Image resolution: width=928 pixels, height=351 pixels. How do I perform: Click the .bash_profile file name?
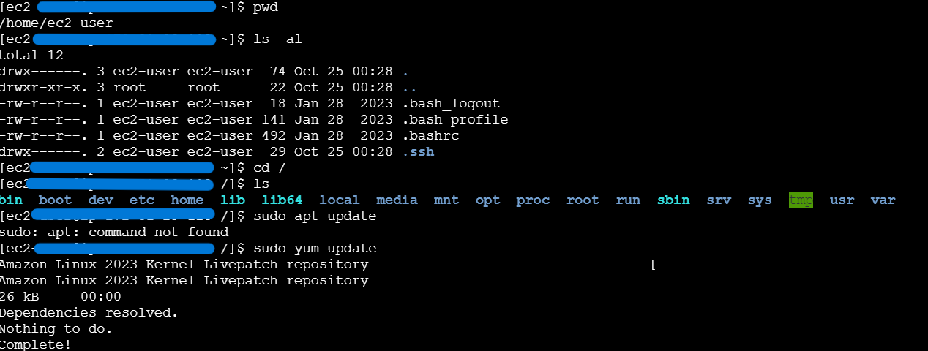coord(455,119)
